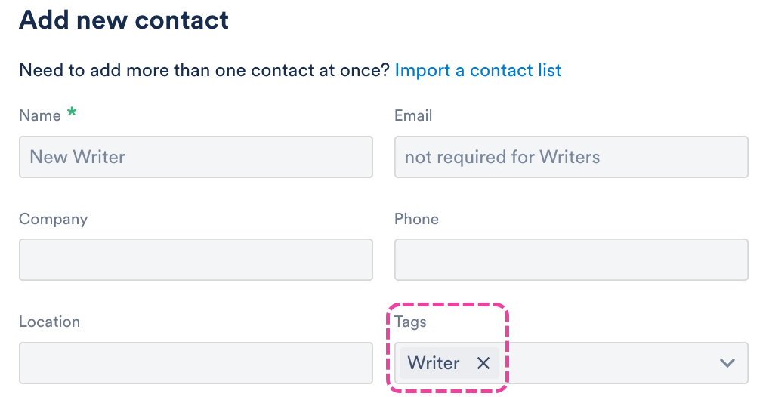Click the Tags field label
Image resolution: width=766 pixels, height=397 pixels.
pyautogui.click(x=410, y=322)
